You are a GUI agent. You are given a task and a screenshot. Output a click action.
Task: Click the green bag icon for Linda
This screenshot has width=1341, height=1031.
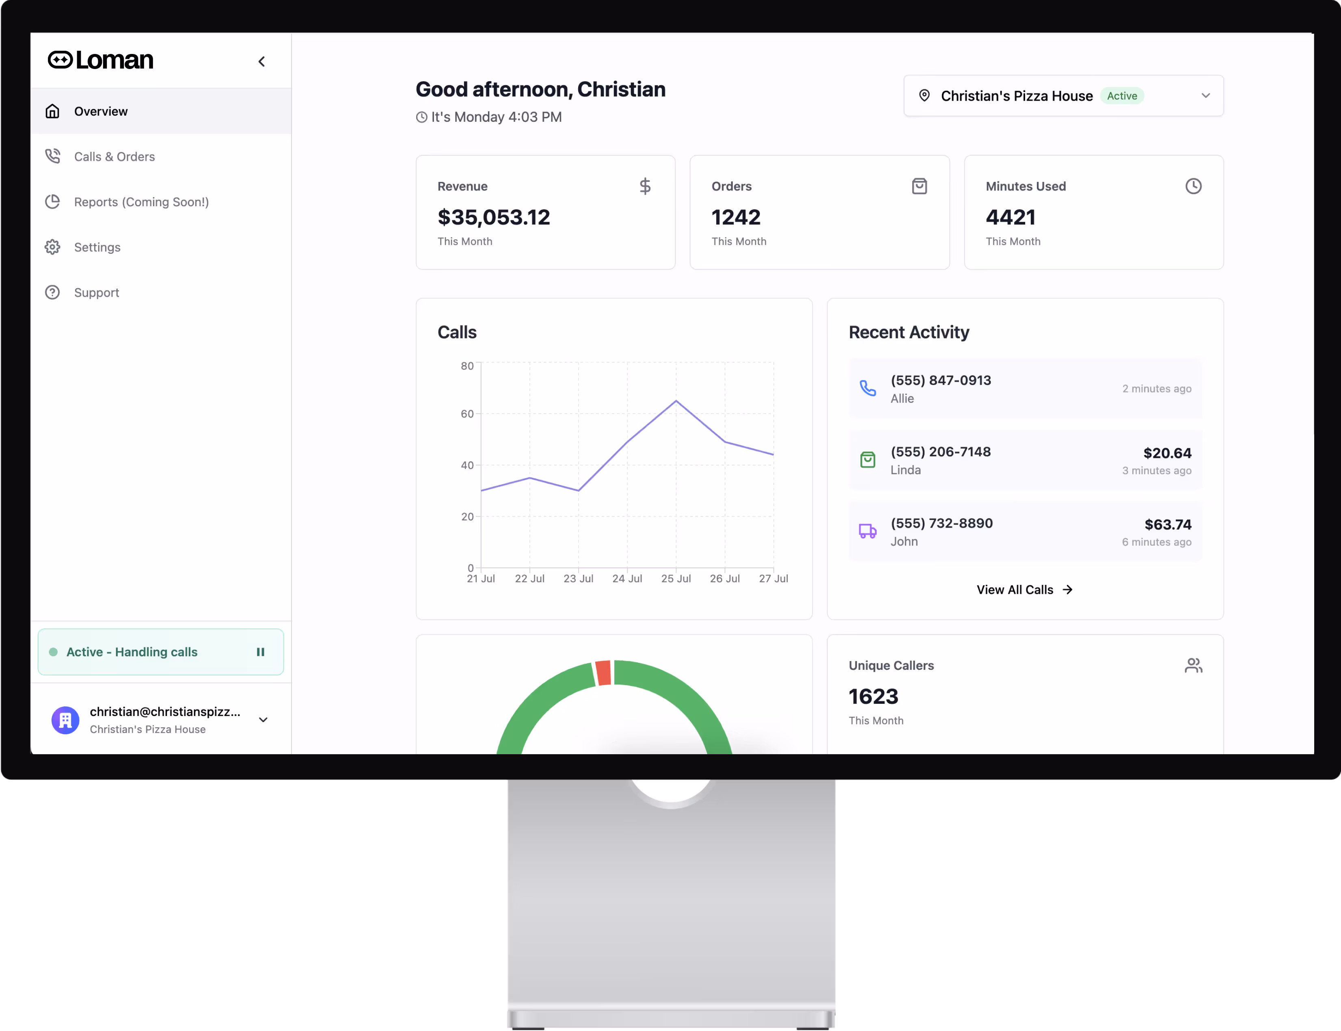pos(868,459)
